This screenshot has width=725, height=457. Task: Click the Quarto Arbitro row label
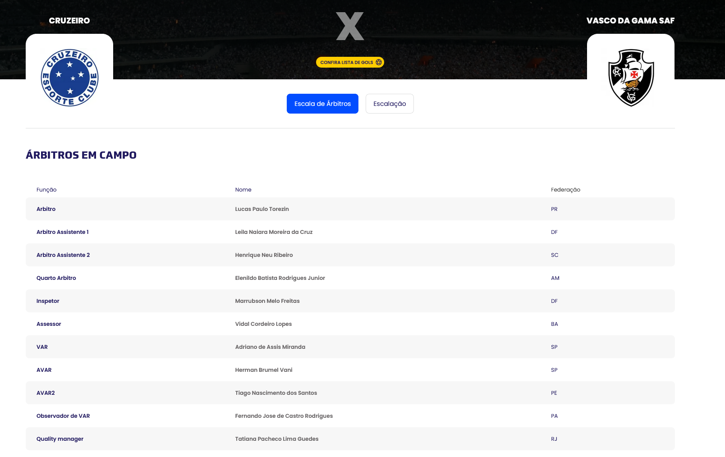coord(56,278)
